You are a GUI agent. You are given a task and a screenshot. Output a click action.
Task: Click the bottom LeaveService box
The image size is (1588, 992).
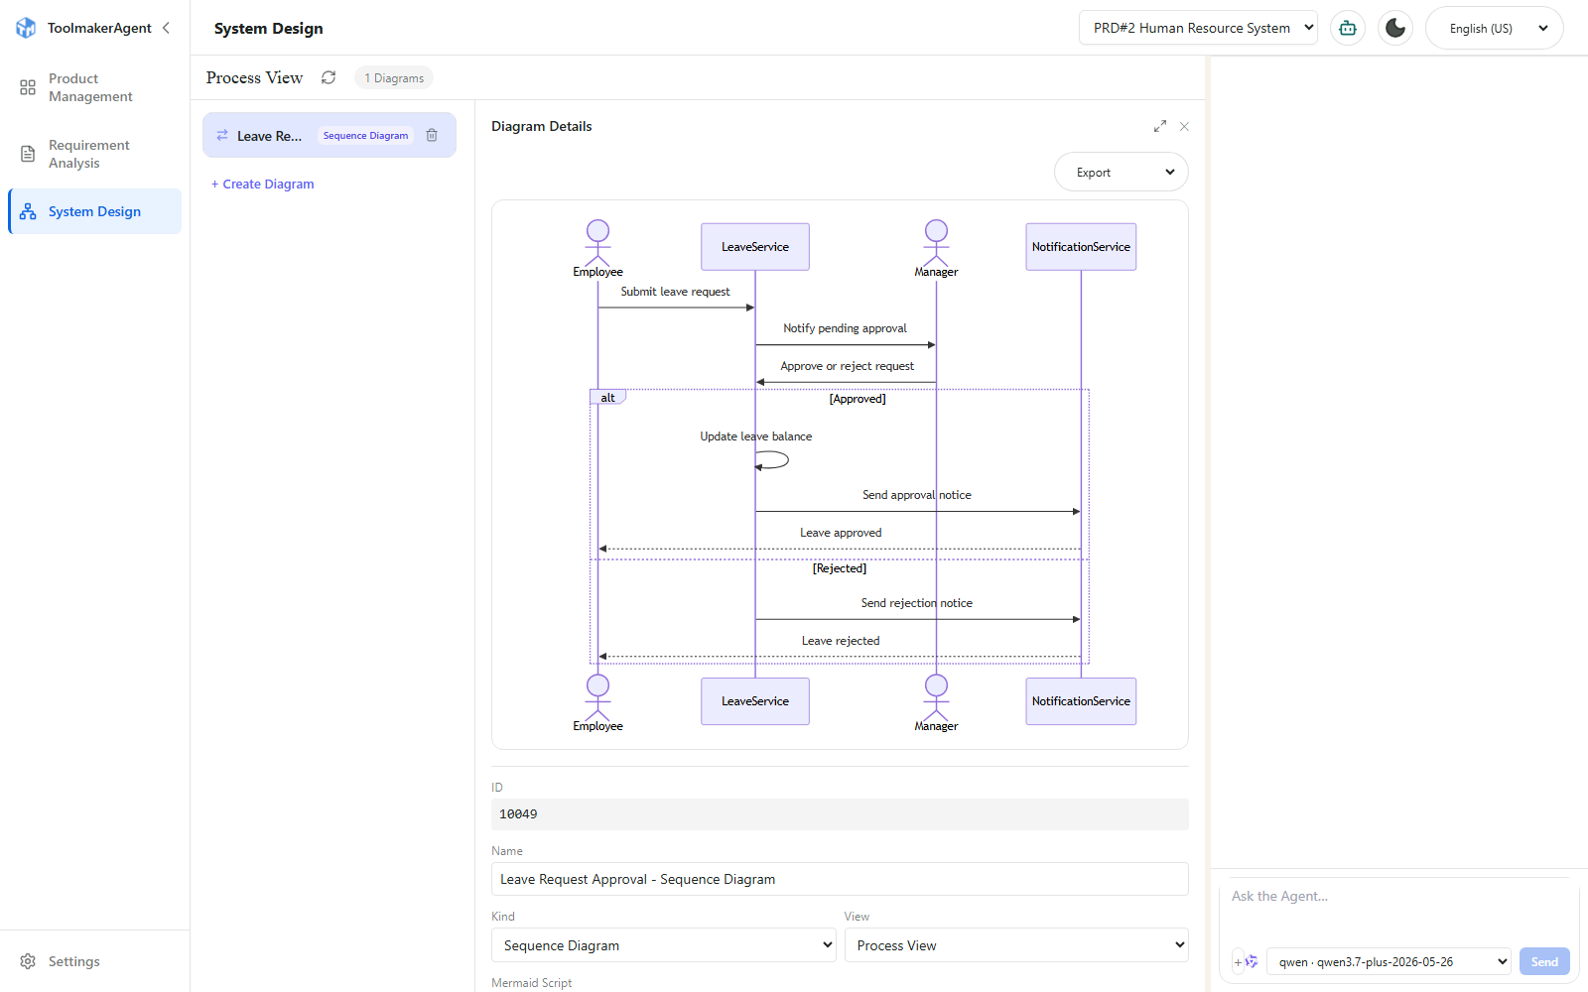[x=755, y=701]
